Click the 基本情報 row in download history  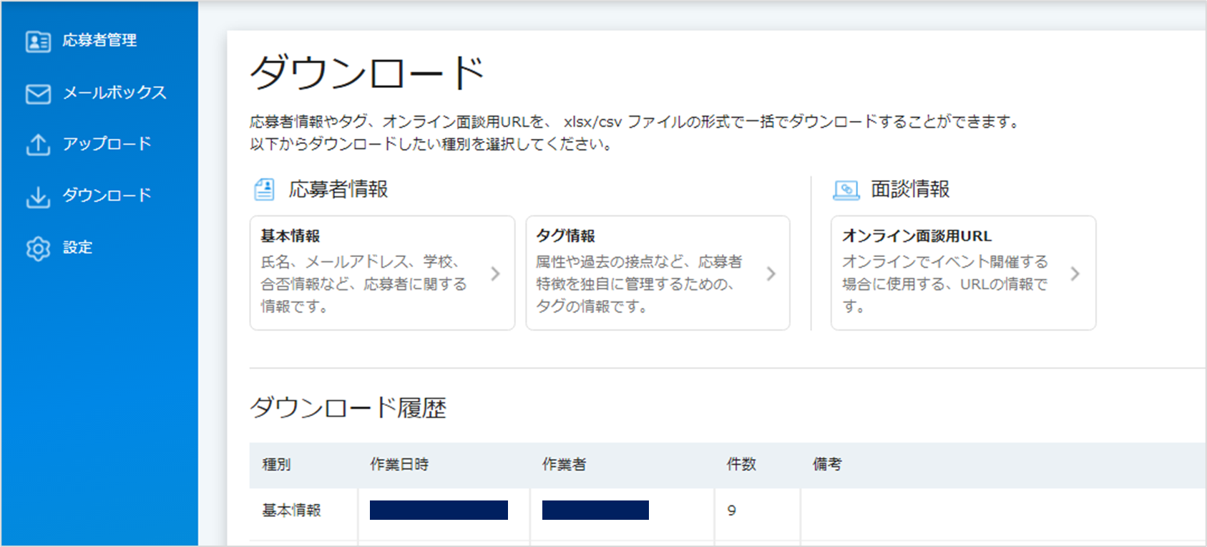728,510
